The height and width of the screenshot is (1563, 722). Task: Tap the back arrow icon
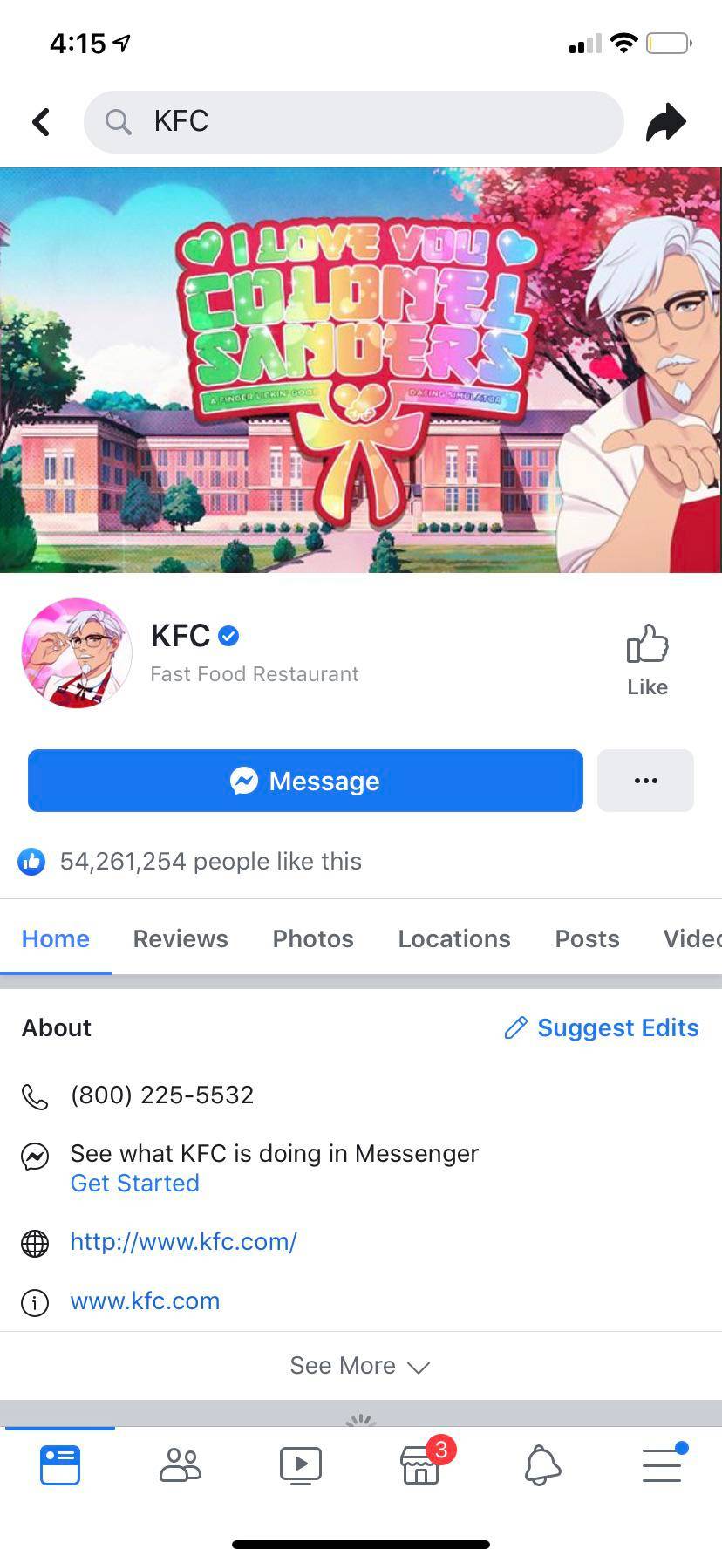(41, 122)
